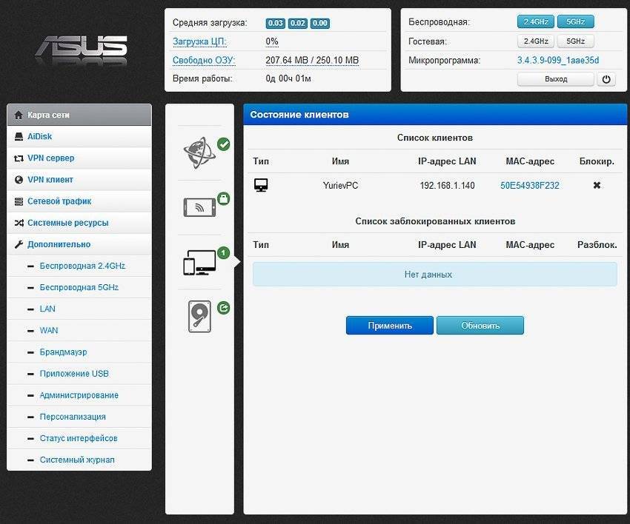Click the Применить button
Image resolution: width=630 pixels, height=524 pixels.
(389, 326)
